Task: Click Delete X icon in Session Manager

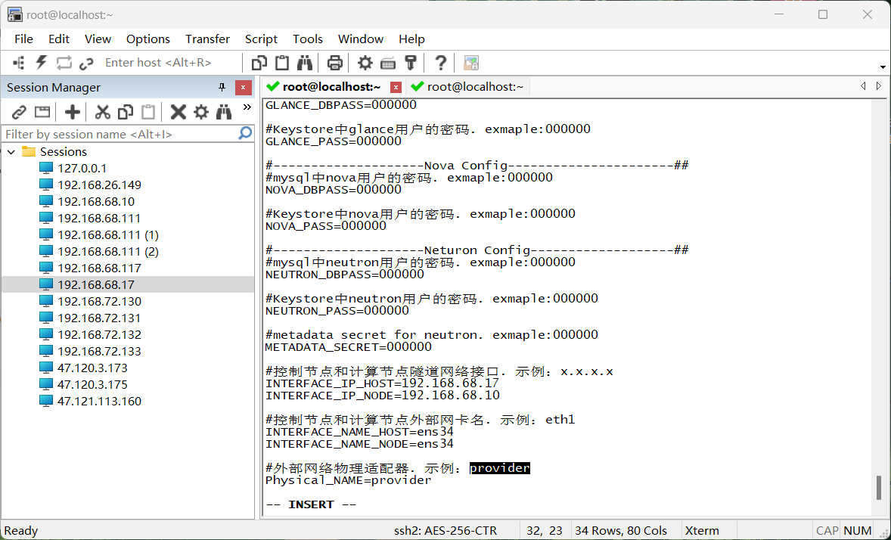Action: (x=179, y=112)
